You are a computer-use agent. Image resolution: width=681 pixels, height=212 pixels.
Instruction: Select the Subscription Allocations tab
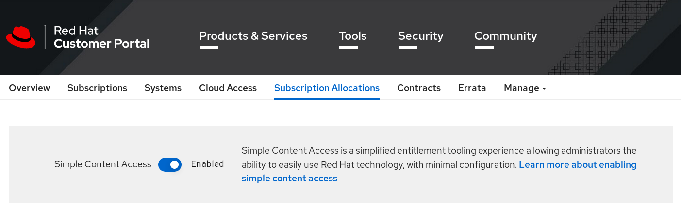click(x=327, y=88)
